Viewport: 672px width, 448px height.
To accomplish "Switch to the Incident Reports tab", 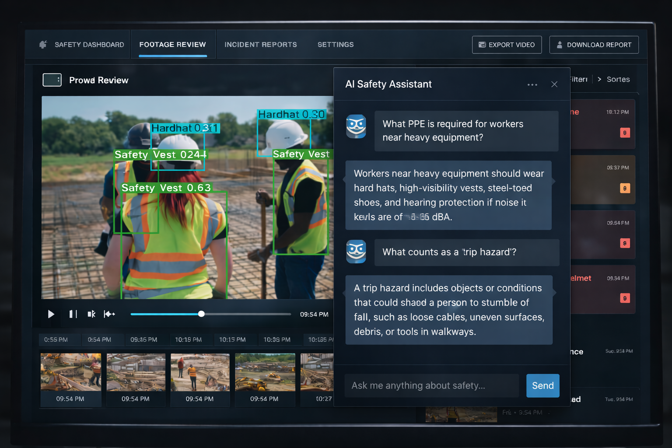I will coord(261,45).
